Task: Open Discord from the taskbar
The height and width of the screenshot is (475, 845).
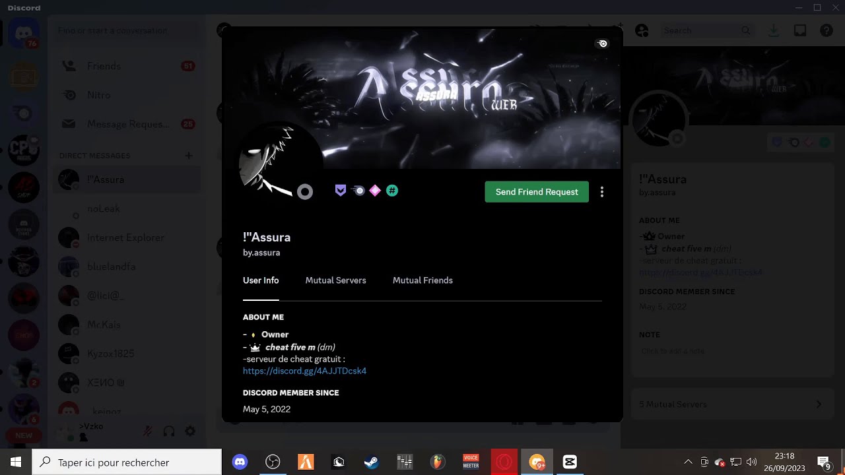Action: 240,462
